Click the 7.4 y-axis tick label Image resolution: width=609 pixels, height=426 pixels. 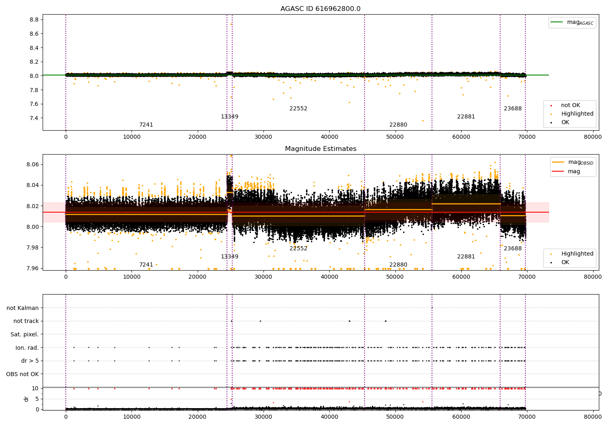(34, 118)
